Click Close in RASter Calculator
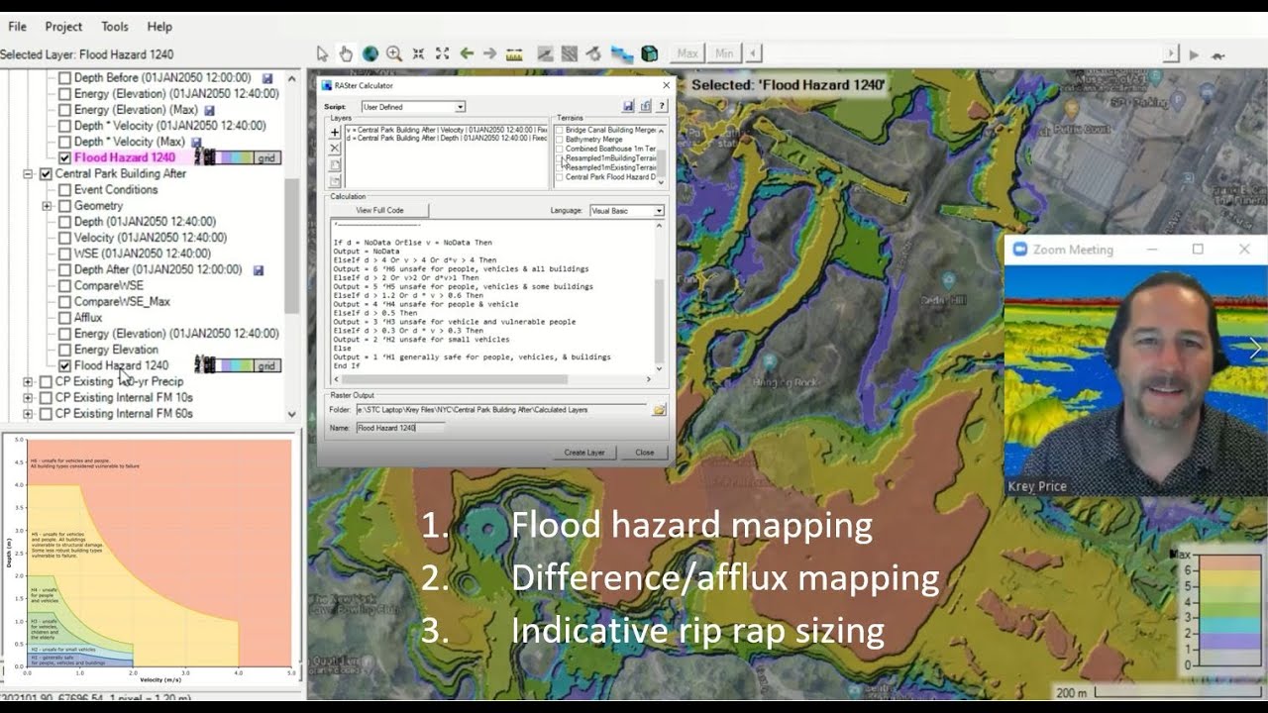The height and width of the screenshot is (713, 1268). click(x=645, y=453)
